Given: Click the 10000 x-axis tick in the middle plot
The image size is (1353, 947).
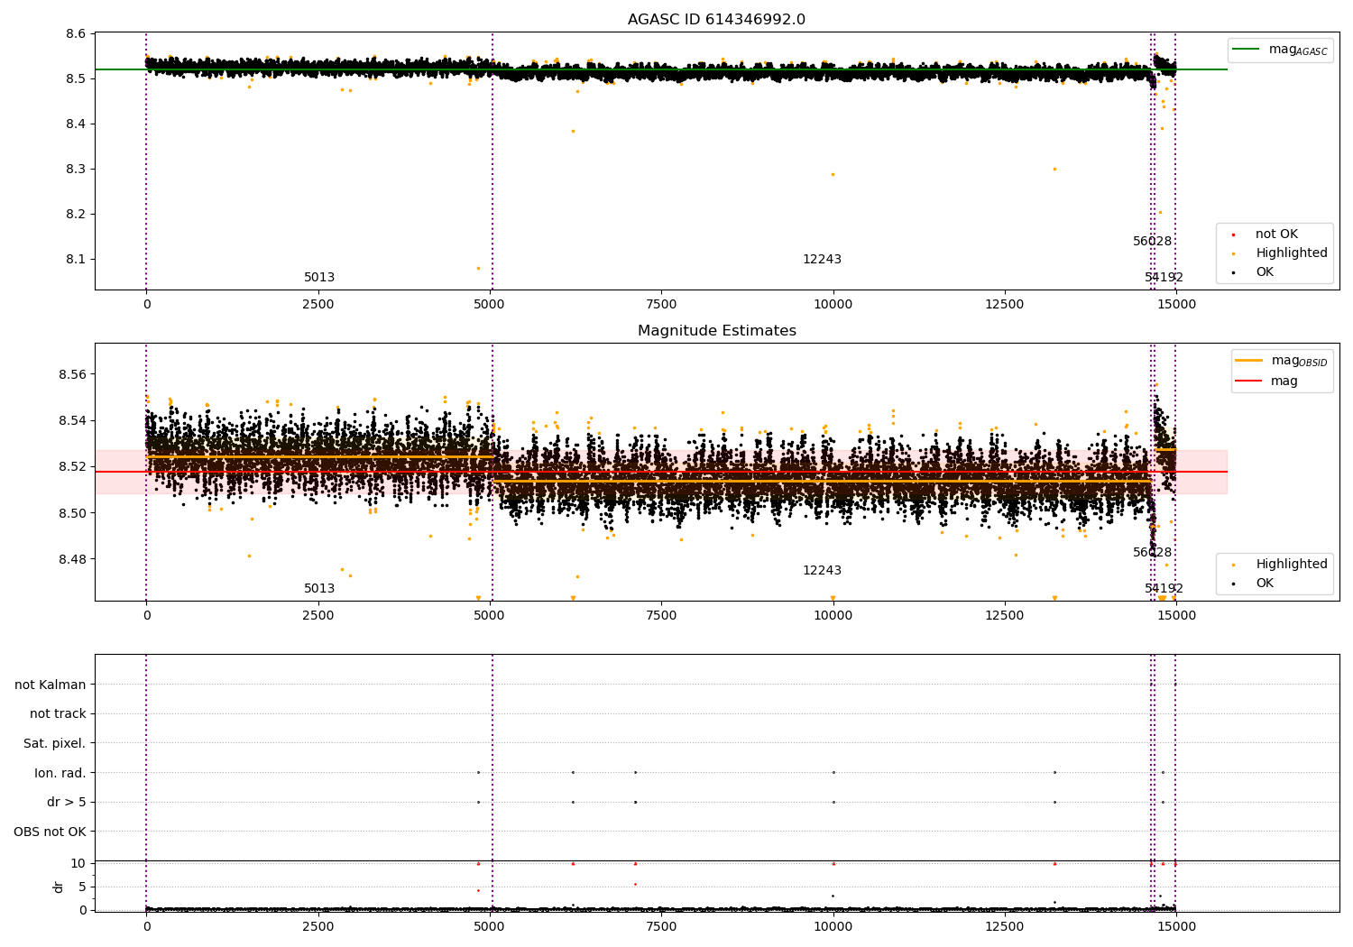Looking at the screenshot, I should (x=833, y=616).
